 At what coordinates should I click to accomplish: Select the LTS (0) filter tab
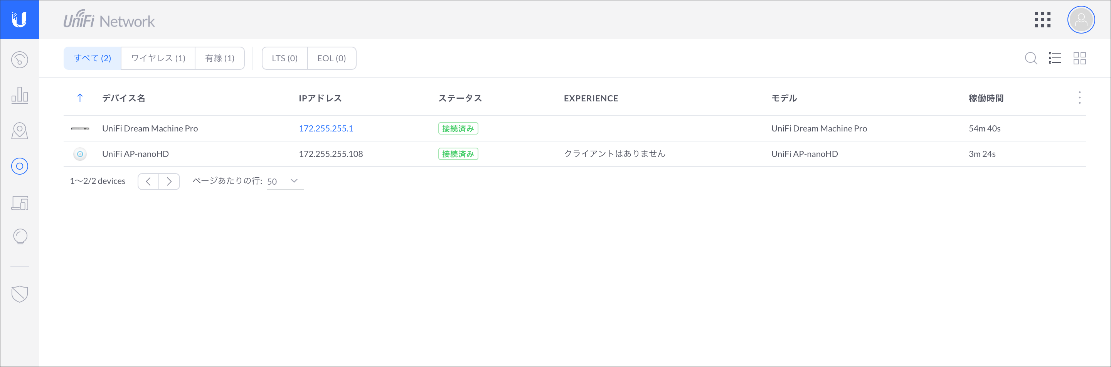[284, 58]
